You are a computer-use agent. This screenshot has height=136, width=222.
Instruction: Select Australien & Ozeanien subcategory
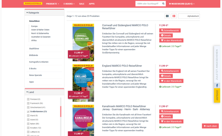click(x=41, y=37)
